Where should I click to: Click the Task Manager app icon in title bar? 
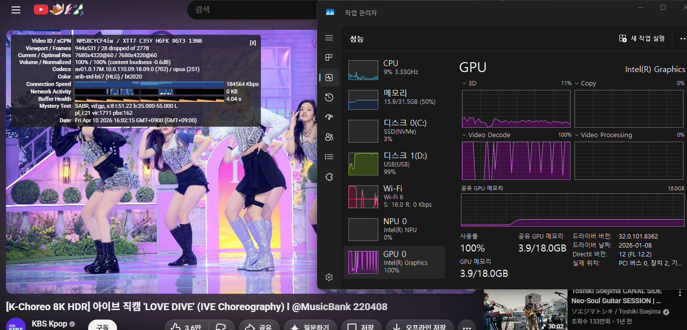[330, 12]
